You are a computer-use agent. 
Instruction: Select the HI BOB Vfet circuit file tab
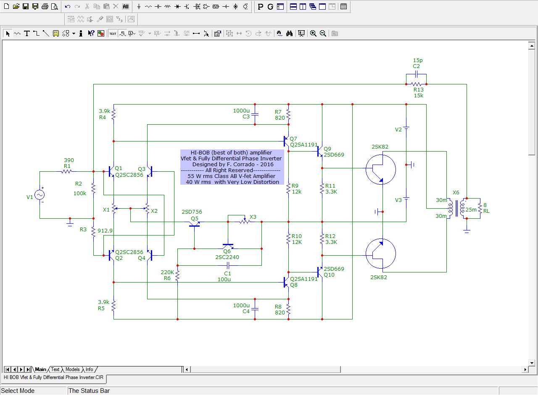click(x=53, y=378)
